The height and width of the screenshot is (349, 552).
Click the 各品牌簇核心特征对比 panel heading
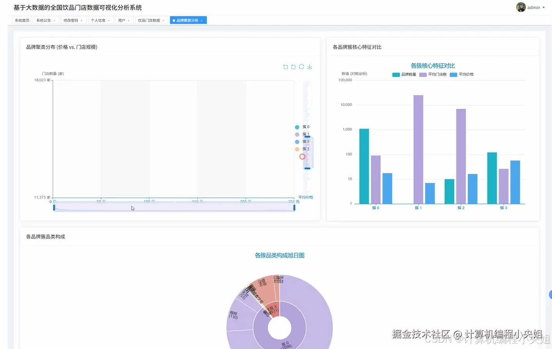tap(357, 47)
